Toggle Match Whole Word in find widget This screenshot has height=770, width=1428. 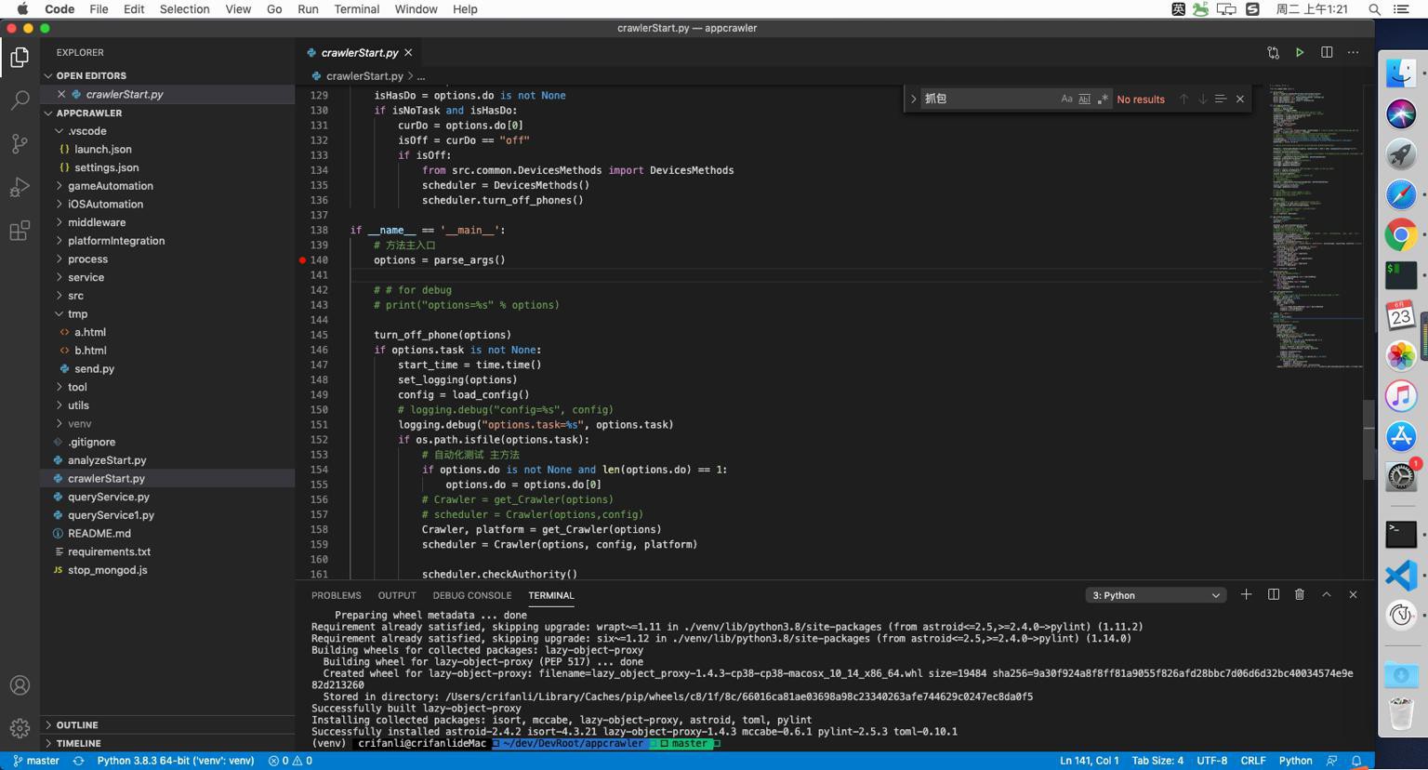[1084, 99]
